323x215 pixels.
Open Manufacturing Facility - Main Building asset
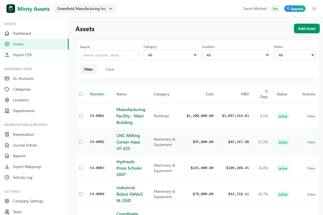pyautogui.click(x=131, y=116)
